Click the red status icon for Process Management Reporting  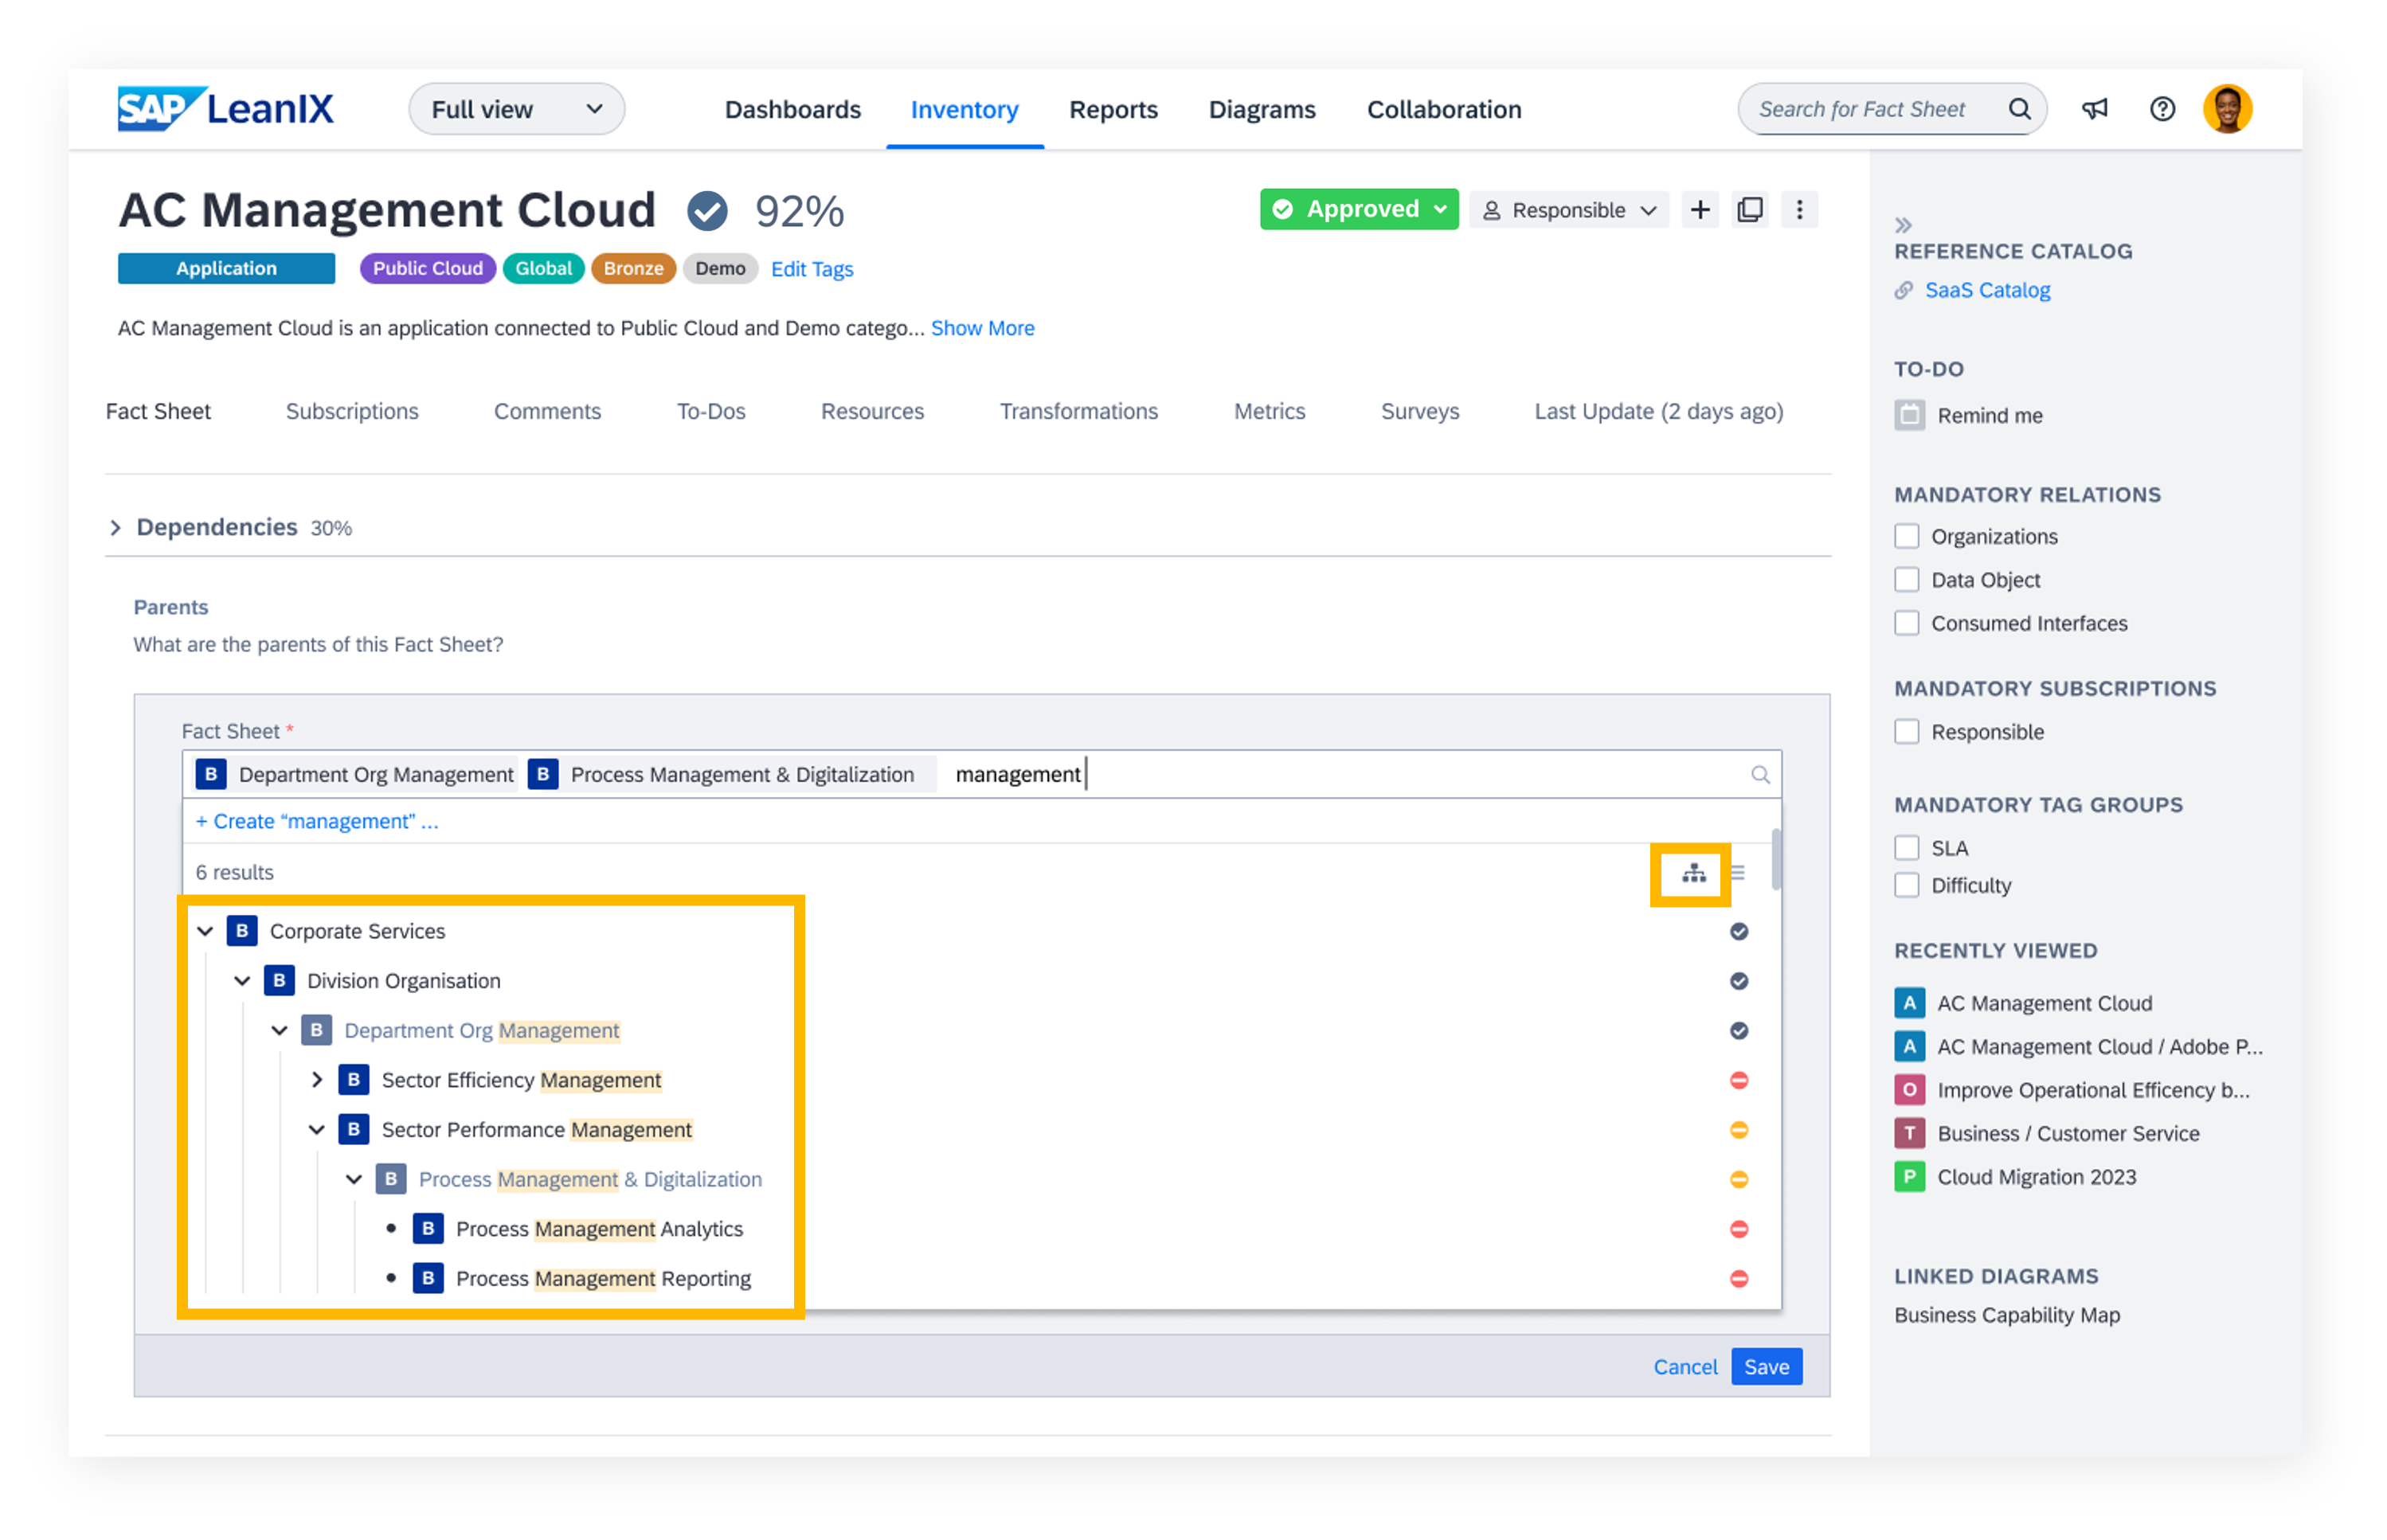(1739, 1279)
